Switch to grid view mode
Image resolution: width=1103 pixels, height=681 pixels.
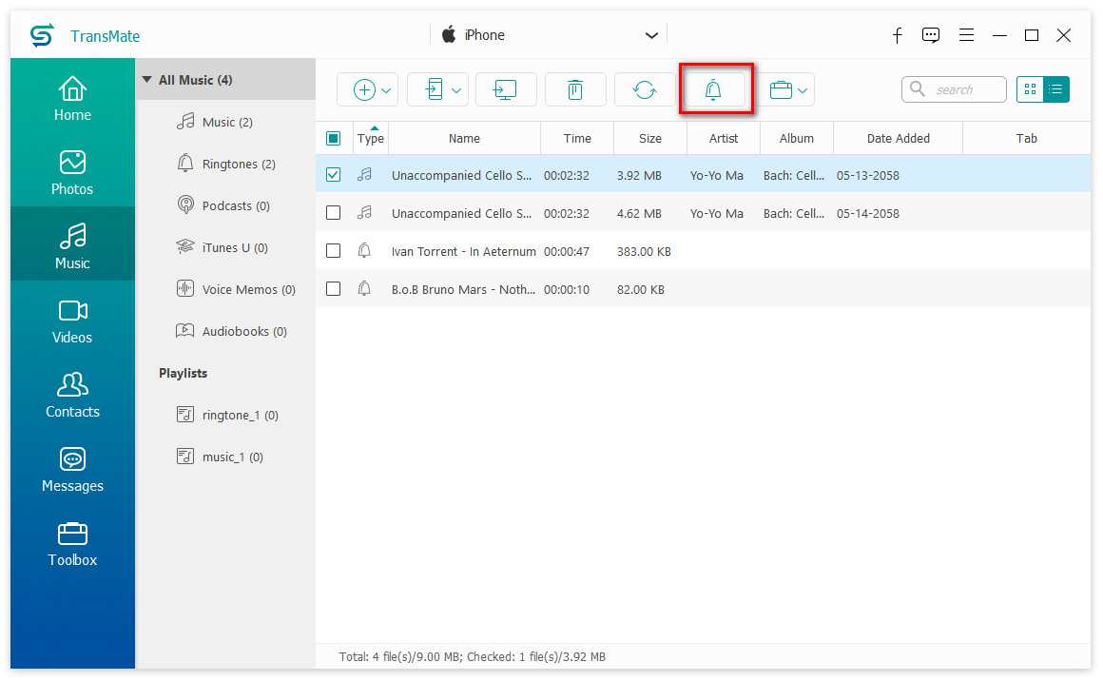click(x=1030, y=88)
